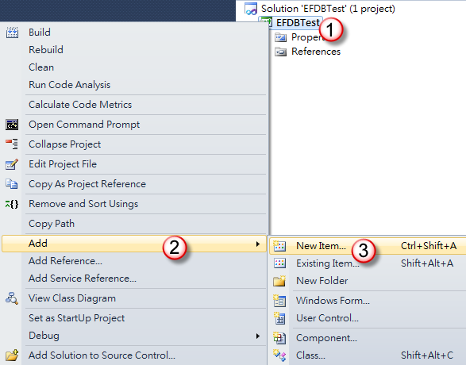Screen dimensions: 466x365
Task: Click the Build icon in context menu
Action: pyautogui.click(x=12, y=32)
